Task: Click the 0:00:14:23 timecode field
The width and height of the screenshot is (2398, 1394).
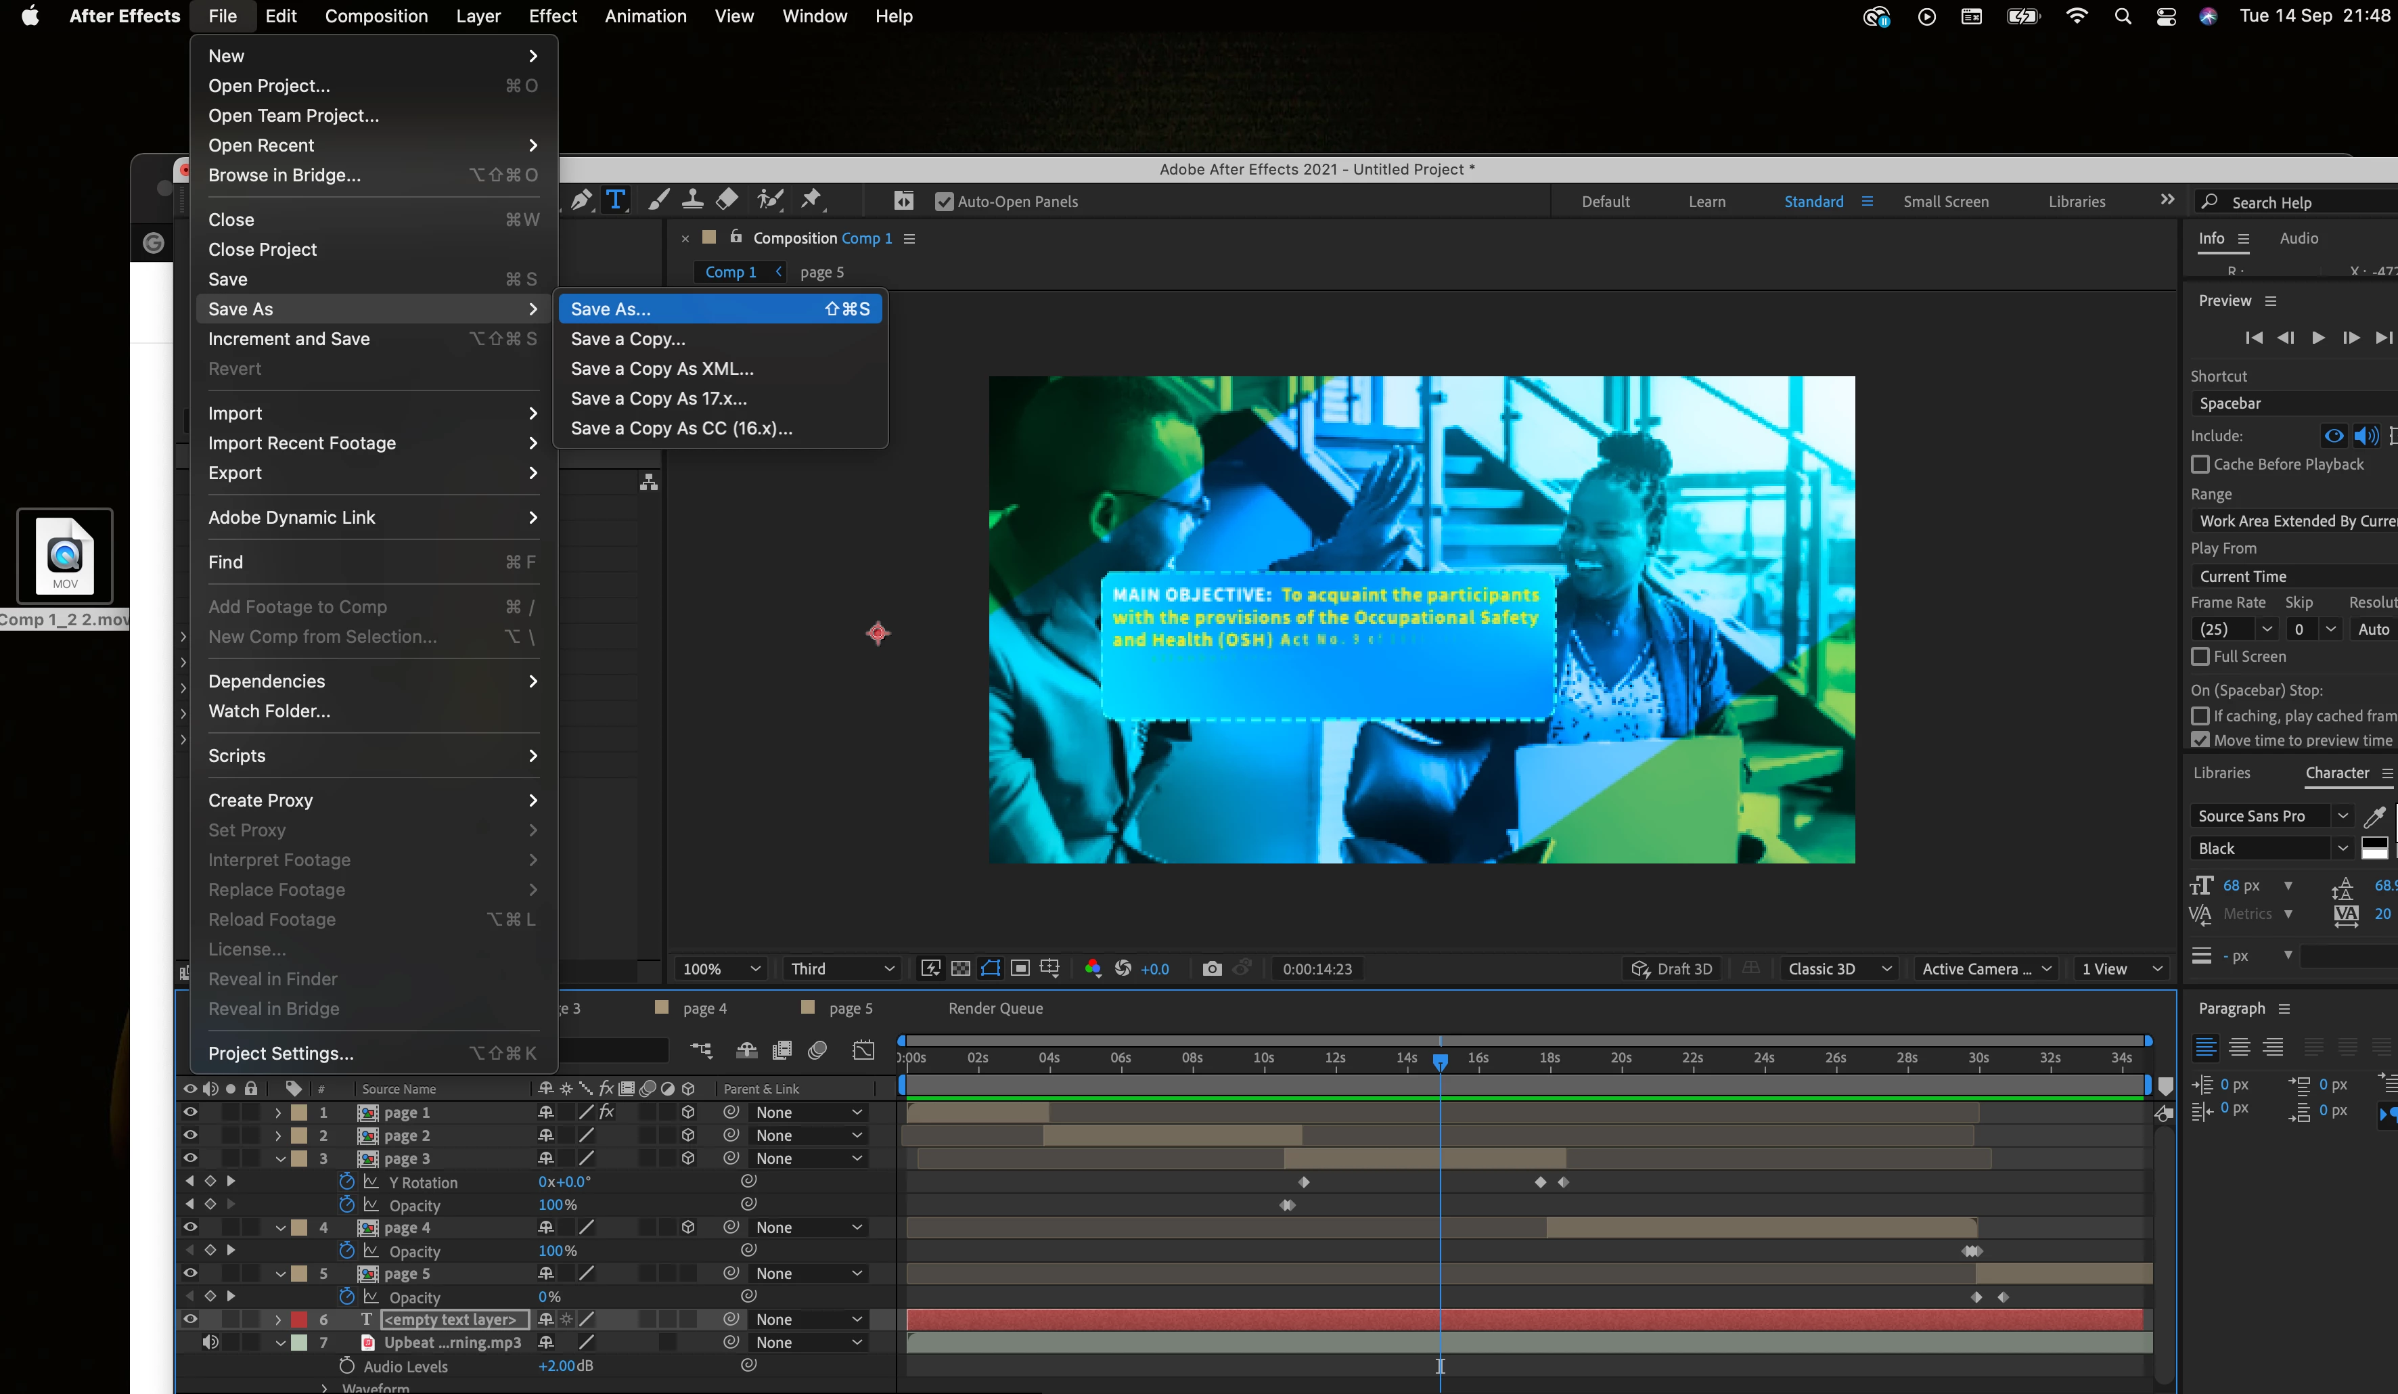Action: pos(1316,968)
